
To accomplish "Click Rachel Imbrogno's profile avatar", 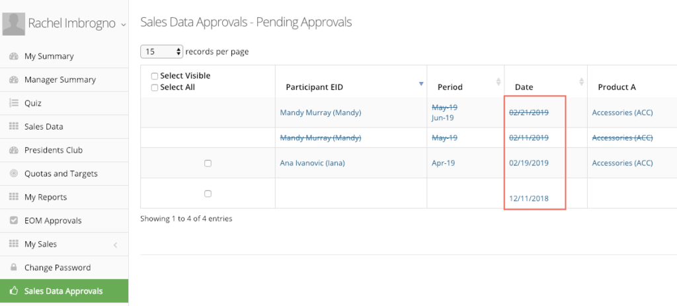I will click(x=13, y=24).
